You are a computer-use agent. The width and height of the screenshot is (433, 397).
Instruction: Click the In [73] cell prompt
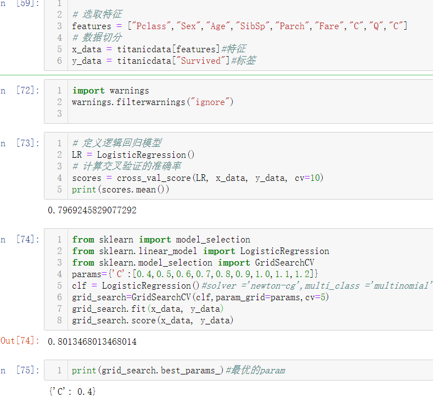(x=21, y=144)
